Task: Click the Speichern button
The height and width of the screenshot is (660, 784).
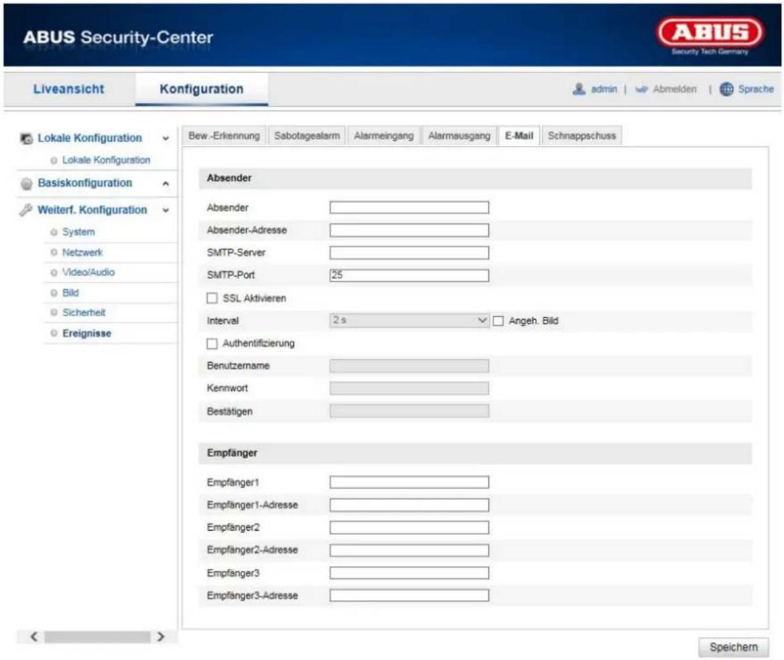Action: [734, 647]
